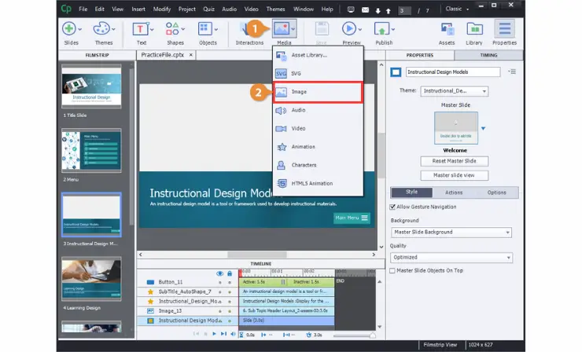Expand the Preview dropdown arrow
Image resolution: width=582 pixels, height=352 pixels.
point(359,29)
